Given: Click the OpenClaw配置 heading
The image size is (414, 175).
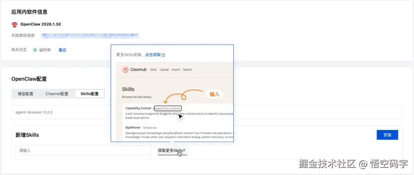Looking at the screenshot, I should point(29,79).
